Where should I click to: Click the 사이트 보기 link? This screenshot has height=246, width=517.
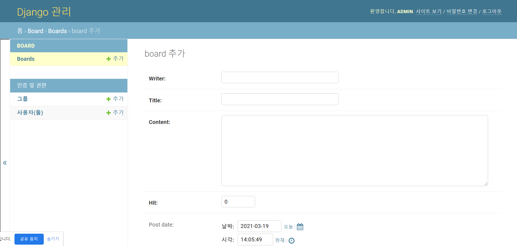[429, 11]
